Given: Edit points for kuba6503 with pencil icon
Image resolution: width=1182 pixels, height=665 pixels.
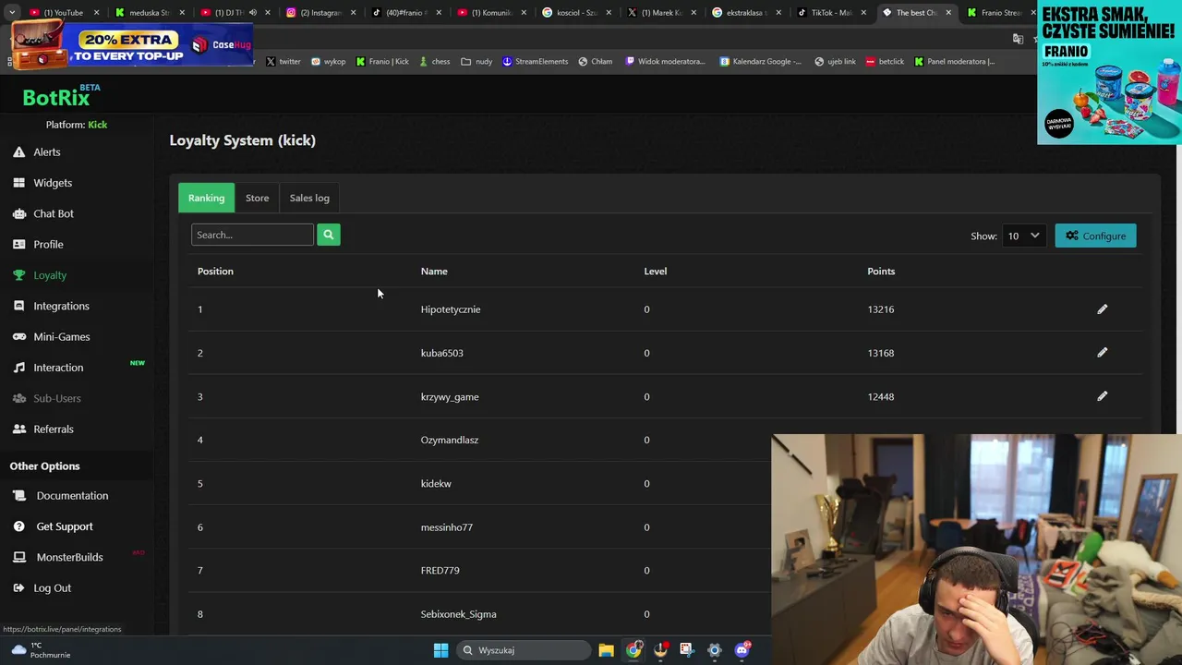Looking at the screenshot, I should click(x=1102, y=353).
